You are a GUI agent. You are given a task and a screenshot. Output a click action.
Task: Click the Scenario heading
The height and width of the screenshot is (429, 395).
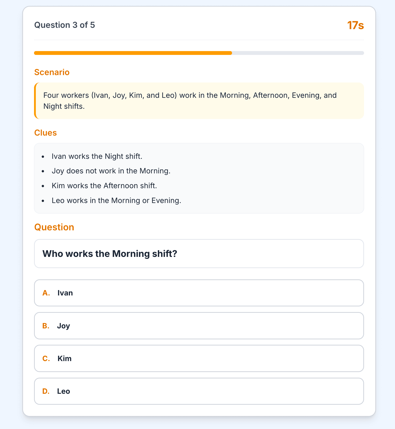tap(52, 72)
